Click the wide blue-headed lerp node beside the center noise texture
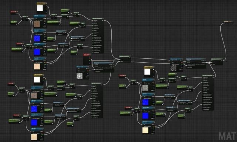The width and height of the screenshot is (237, 142). pos(104,67)
